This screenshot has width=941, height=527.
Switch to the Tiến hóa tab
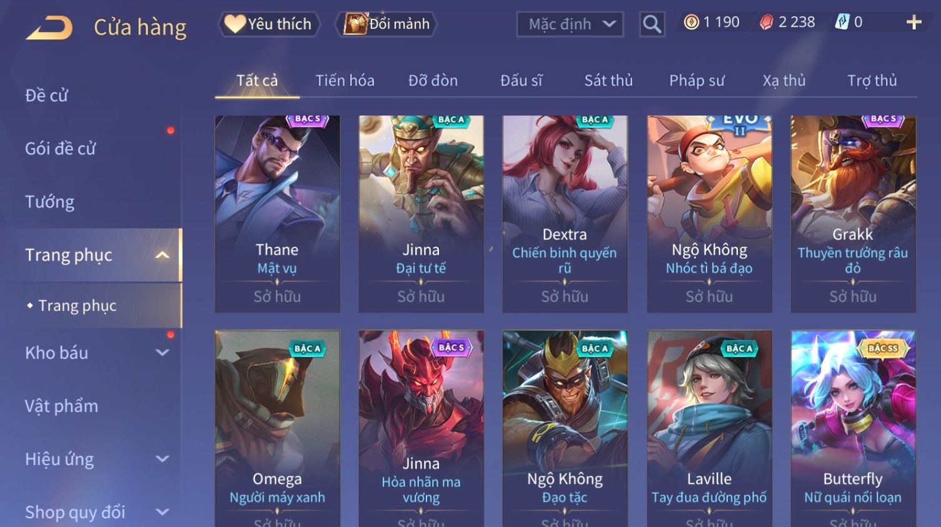point(345,81)
